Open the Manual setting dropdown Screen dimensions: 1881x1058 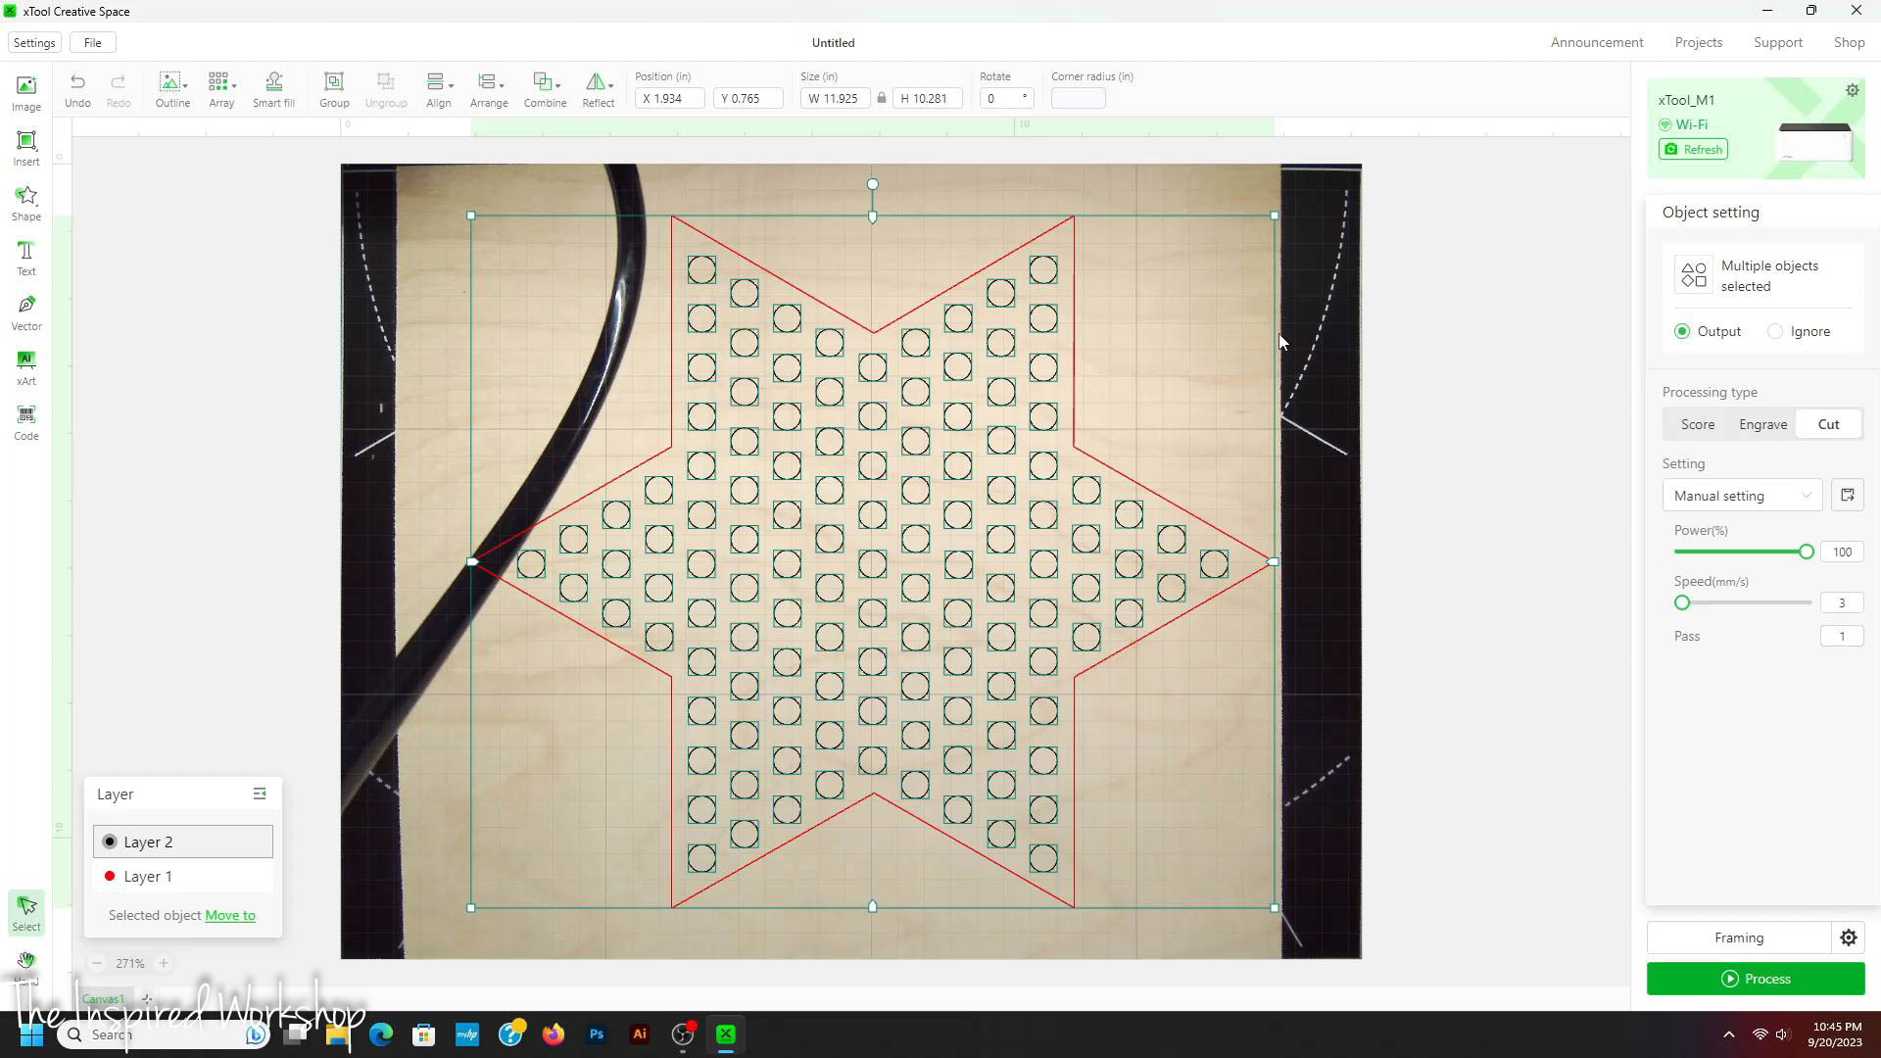1742,495
